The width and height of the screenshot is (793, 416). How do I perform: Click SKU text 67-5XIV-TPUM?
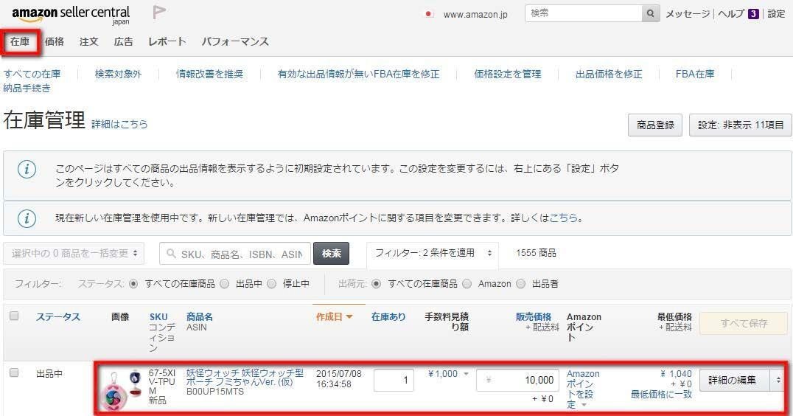click(x=162, y=382)
